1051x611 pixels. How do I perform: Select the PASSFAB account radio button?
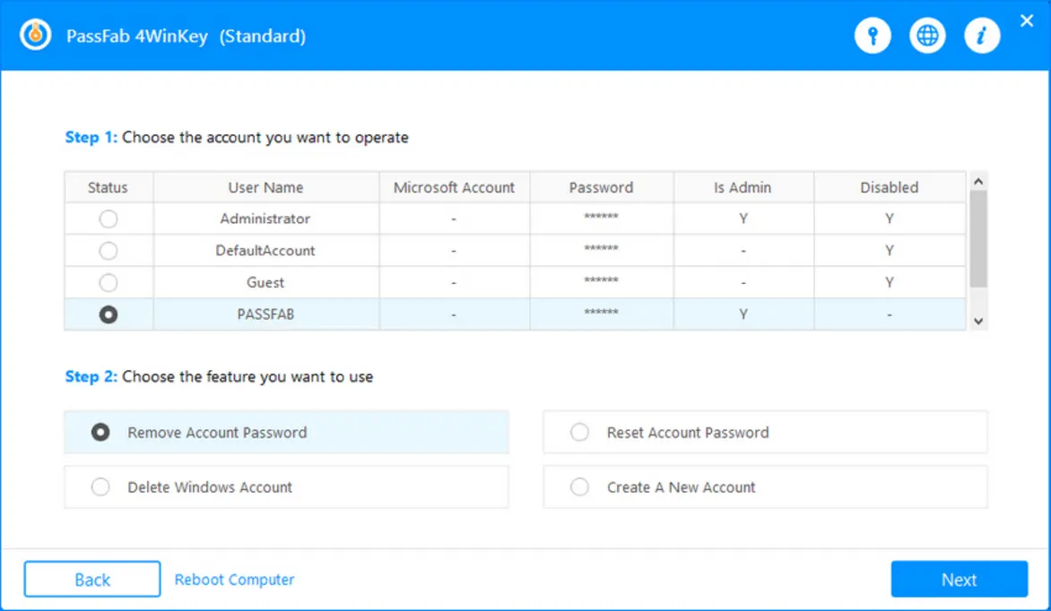pos(108,314)
